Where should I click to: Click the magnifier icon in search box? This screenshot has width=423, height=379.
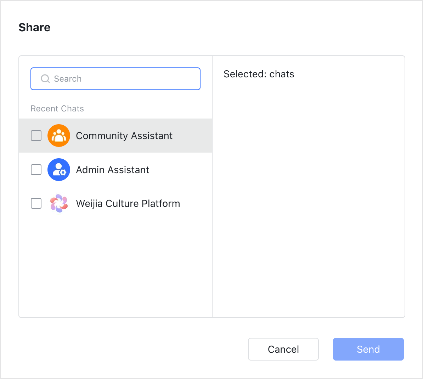(x=45, y=79)
